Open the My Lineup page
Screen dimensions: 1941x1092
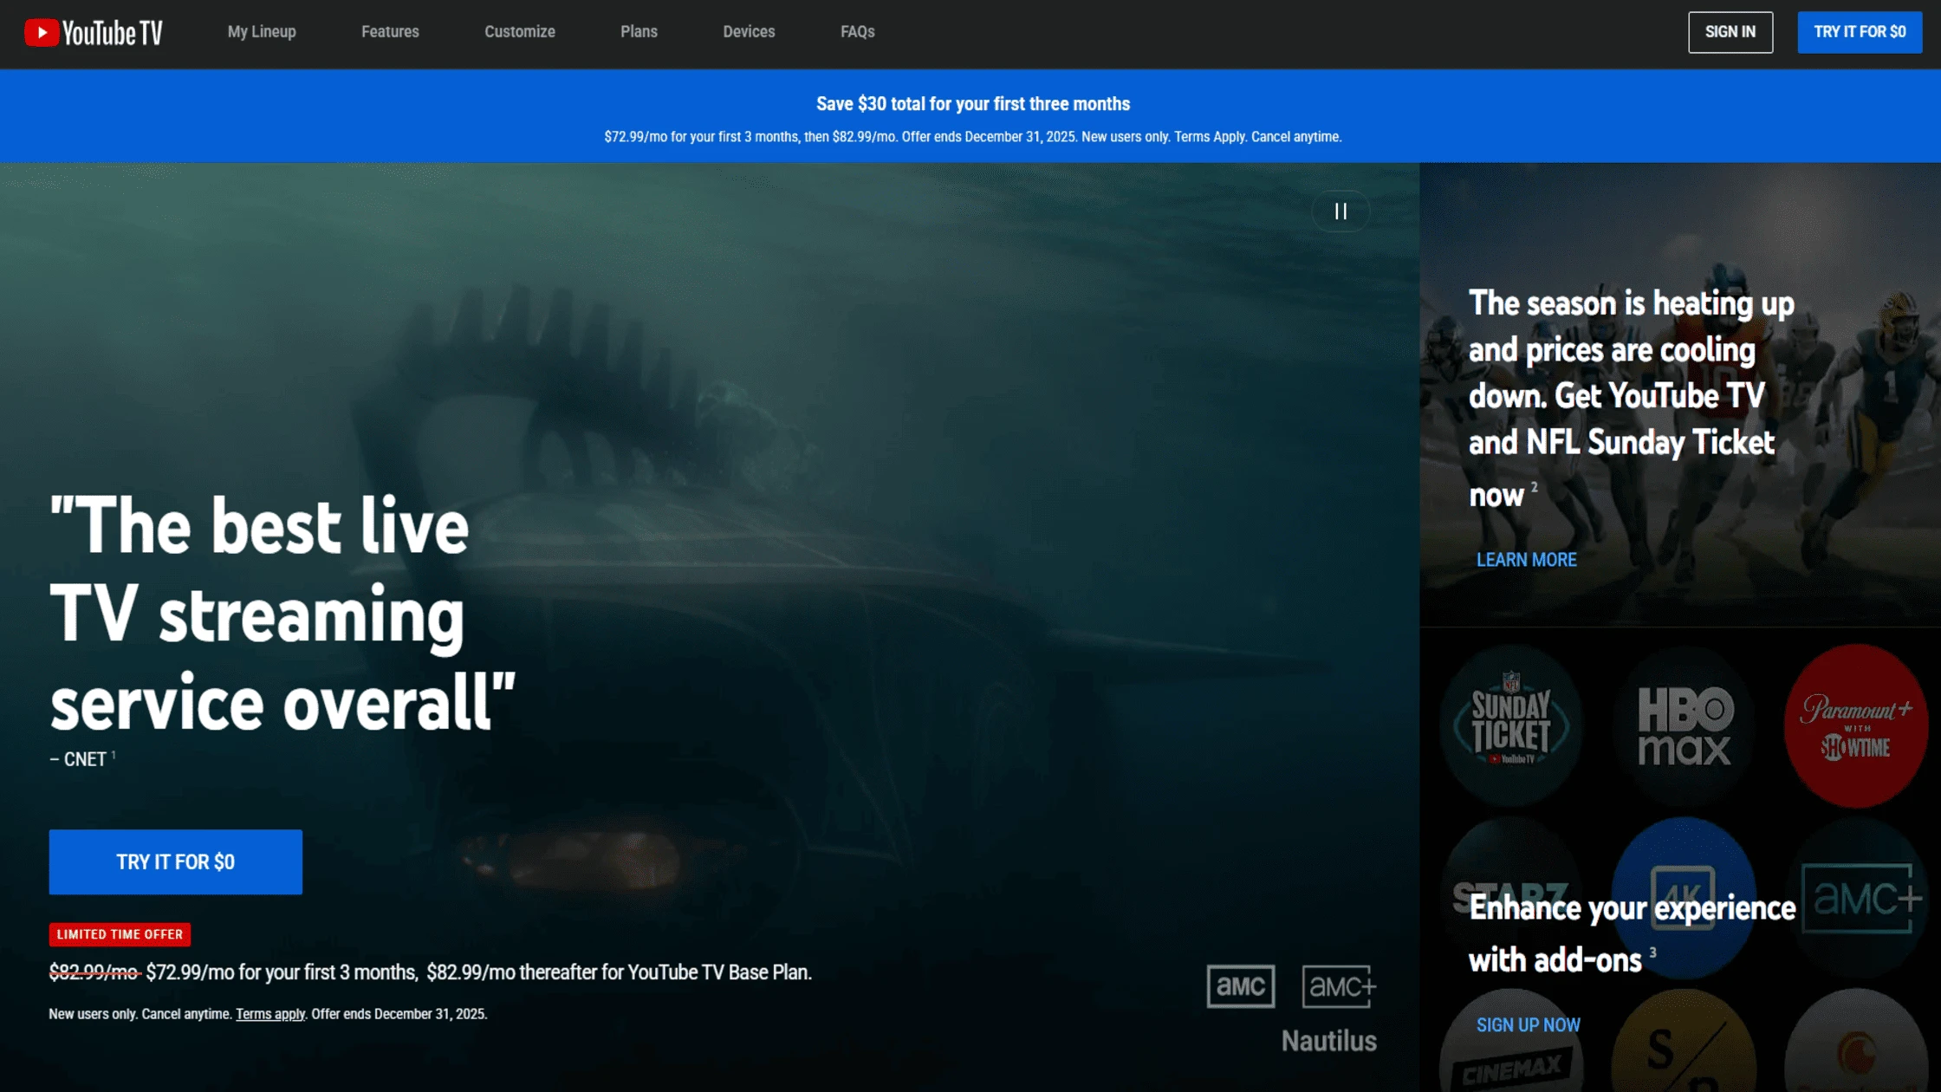click(262, 32)
